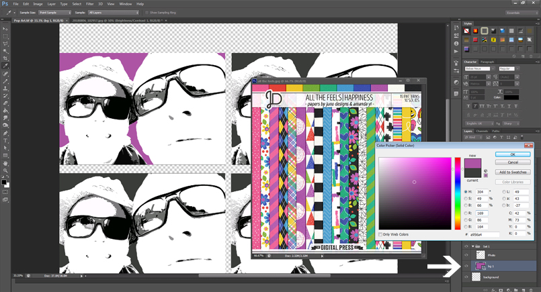Select the Crop tool
Viewport: 541px width, 292px height.
5,58
